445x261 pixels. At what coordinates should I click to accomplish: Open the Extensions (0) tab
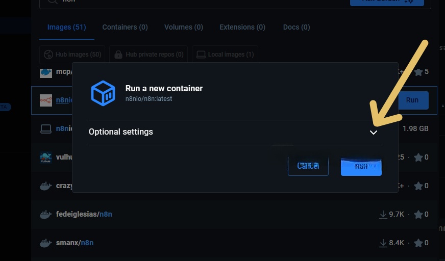(x=242, y=27)
